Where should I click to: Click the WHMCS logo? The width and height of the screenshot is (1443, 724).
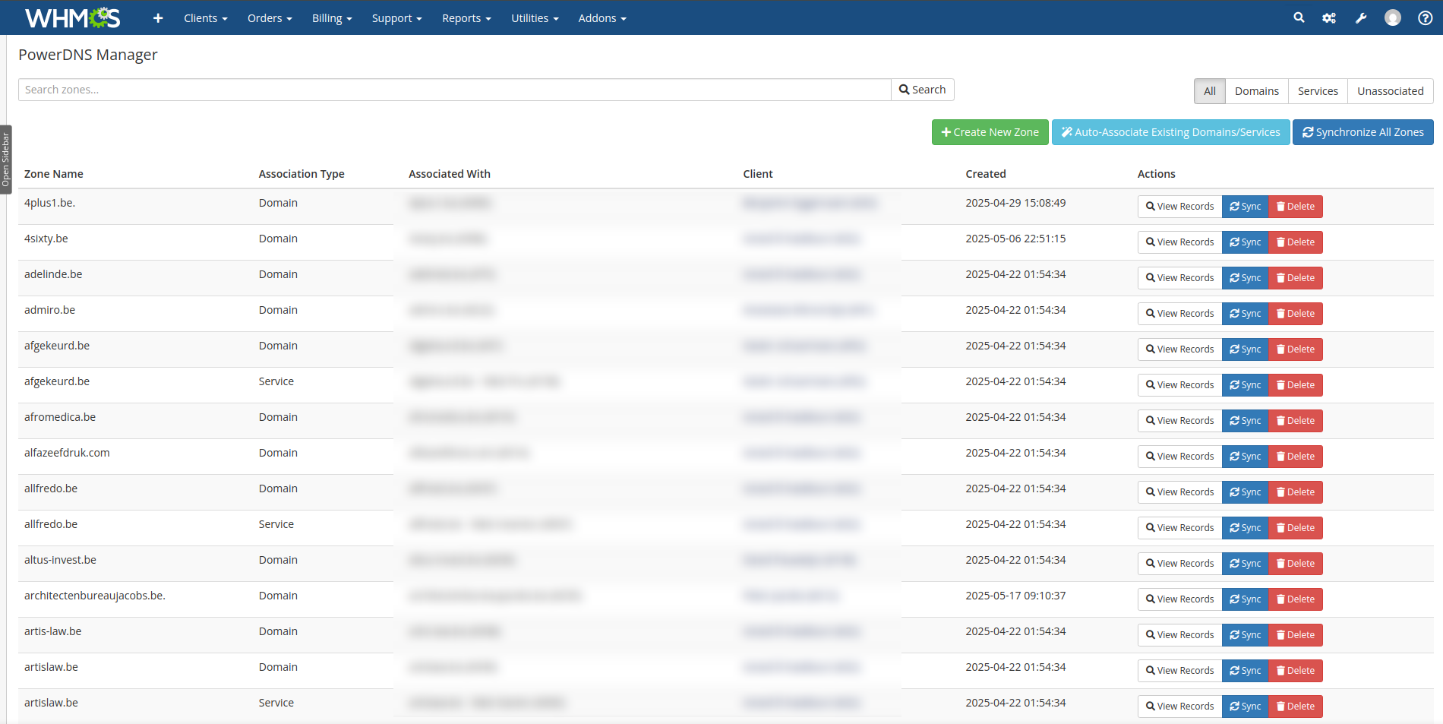[73, 17]
